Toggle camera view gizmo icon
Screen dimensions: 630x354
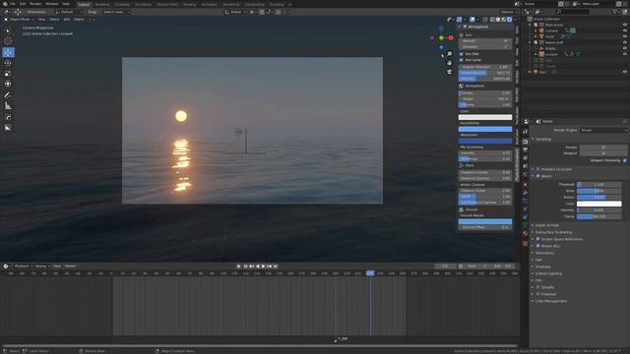pyautogui.click(x=450, y=72)
